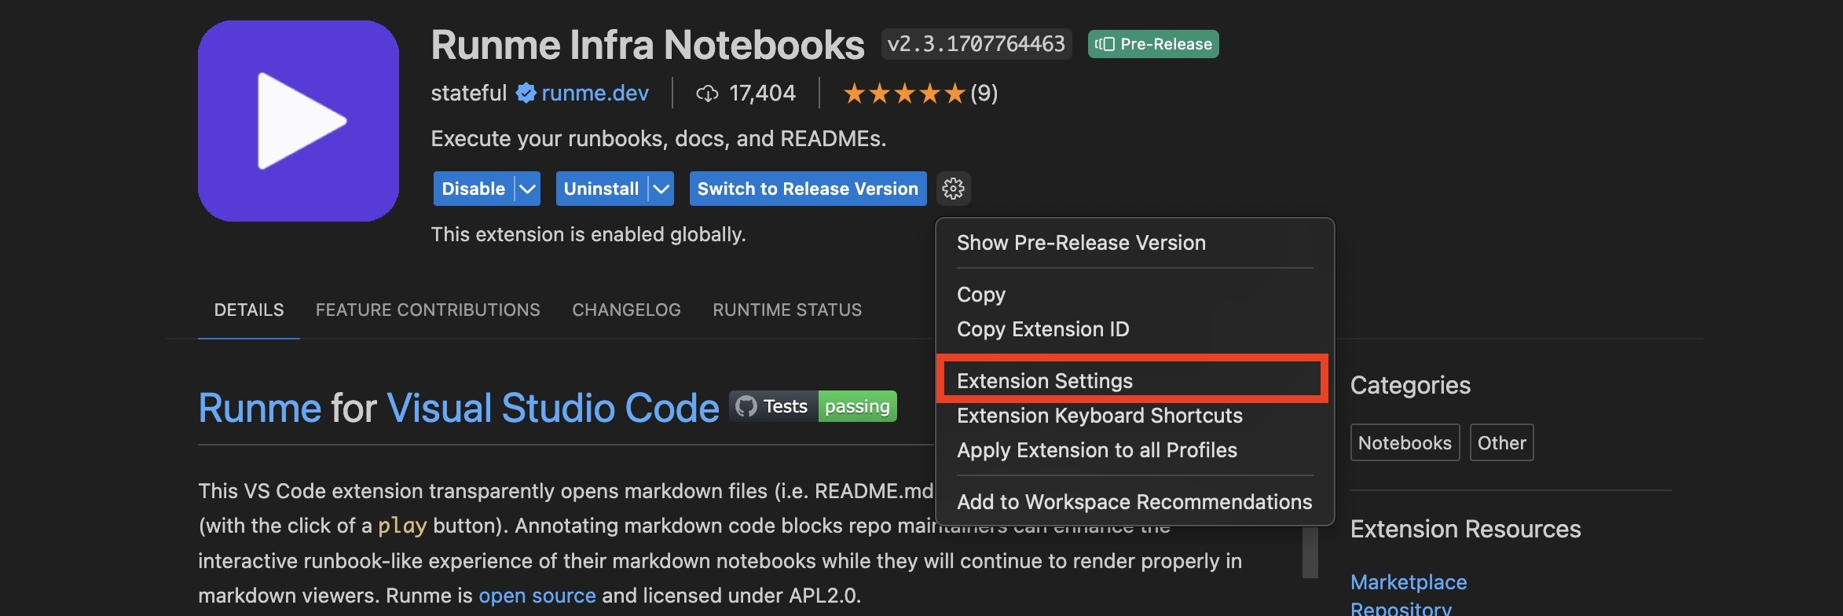This screenshot has height=616, width=1843.
Task: Open the runme.dev publisher link
Action: coord(595,93)
